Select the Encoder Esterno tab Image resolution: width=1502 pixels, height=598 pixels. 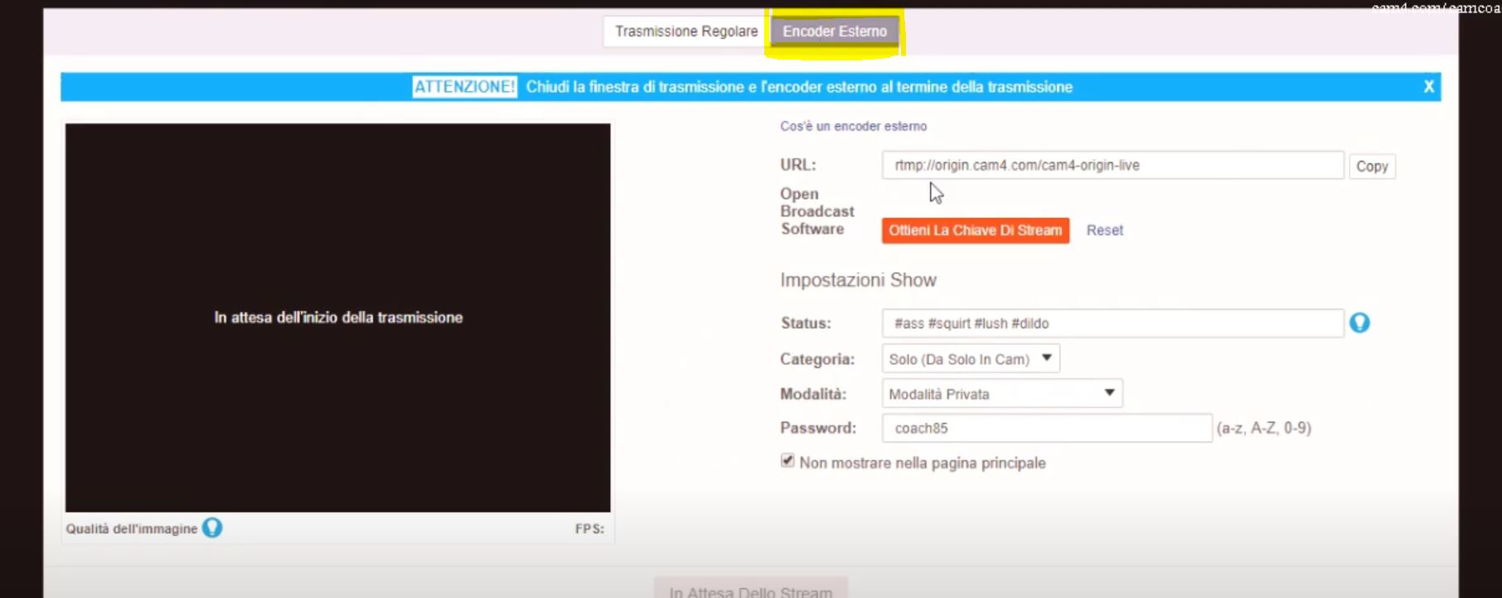pyautogui.click(x=835, y=31)
